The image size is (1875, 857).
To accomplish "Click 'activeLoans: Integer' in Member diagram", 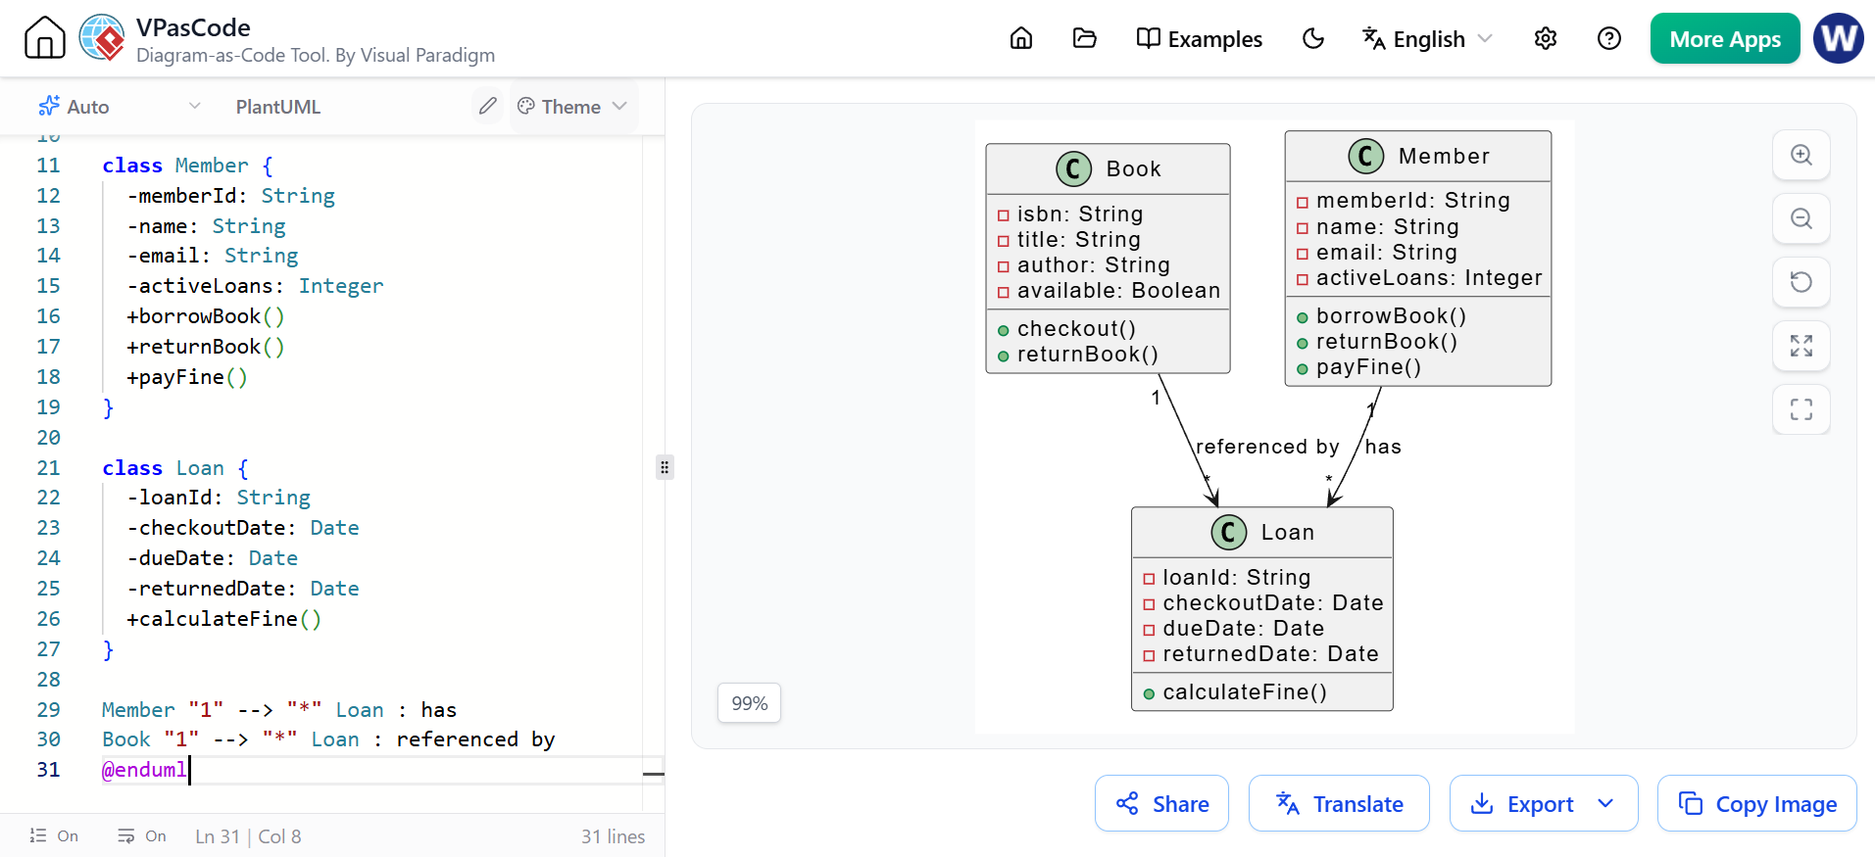I will coord(1429,278).
